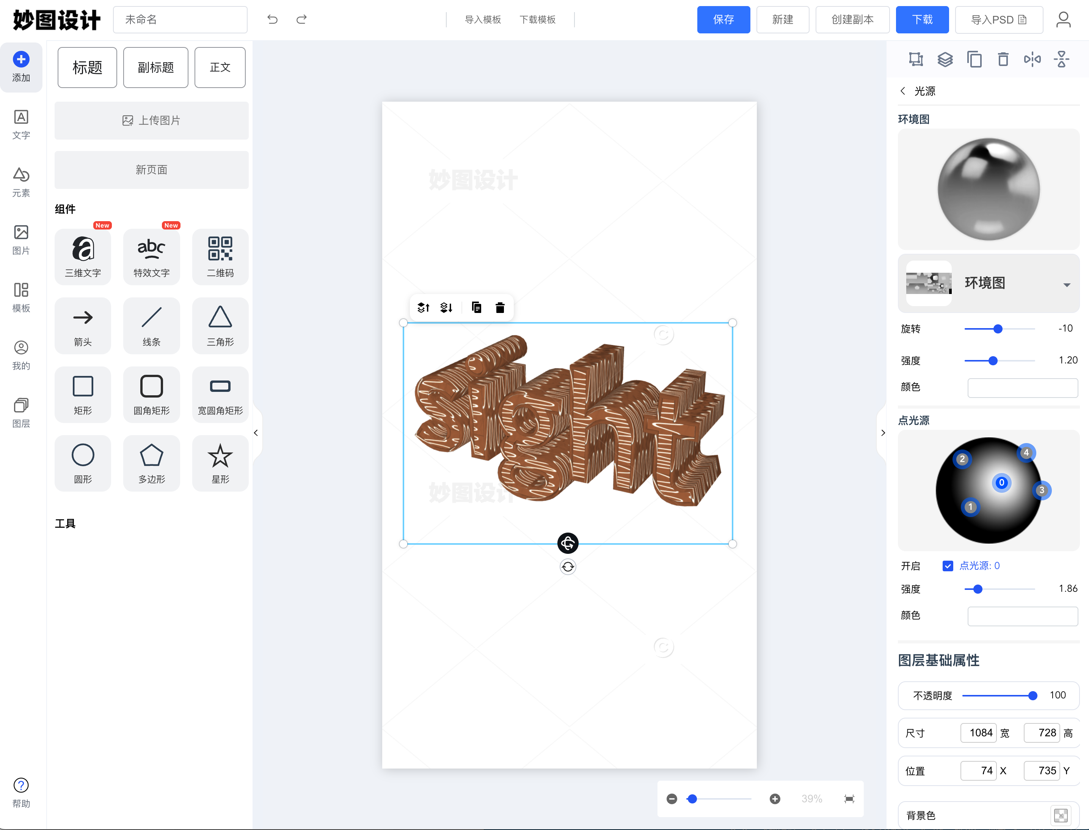
Task: Open the 下载模板 menu item
Action: point(537,19)
